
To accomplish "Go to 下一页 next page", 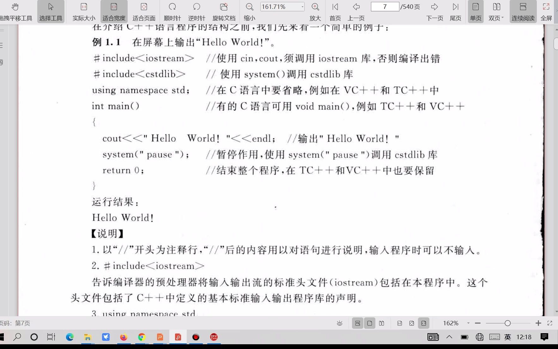I will click(435, 12).
